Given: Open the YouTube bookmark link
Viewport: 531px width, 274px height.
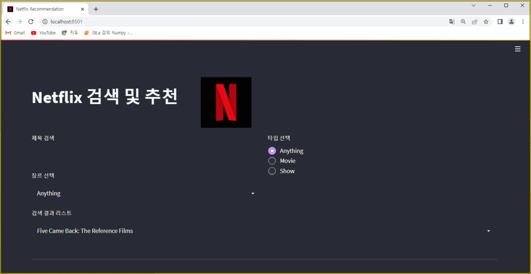Looking at the screenshot, I should (43, 32).
